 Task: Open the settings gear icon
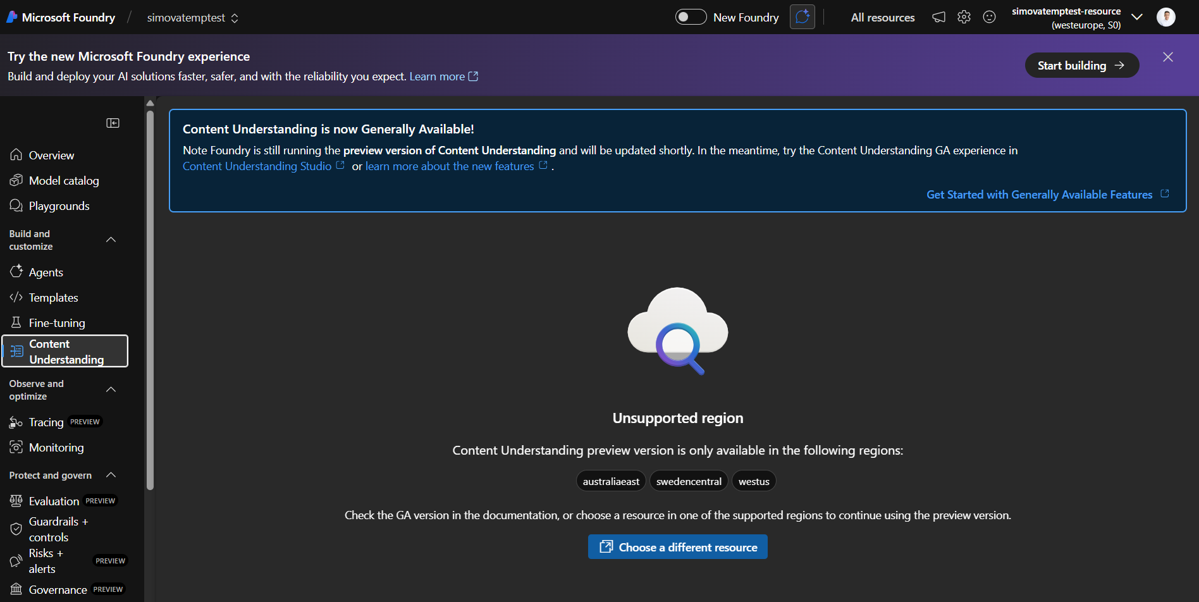pos(964,17)
